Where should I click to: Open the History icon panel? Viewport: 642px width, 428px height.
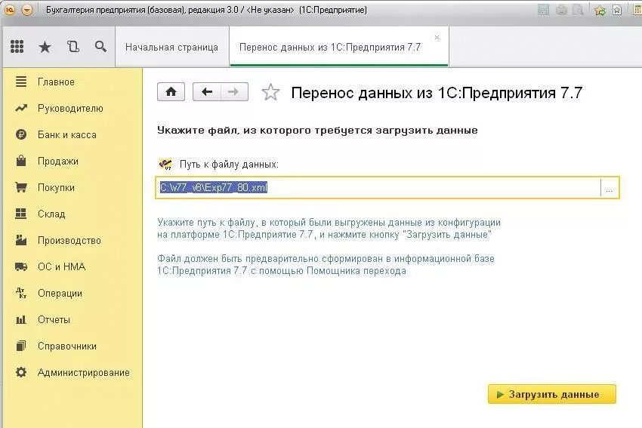[x=73, y=47]
